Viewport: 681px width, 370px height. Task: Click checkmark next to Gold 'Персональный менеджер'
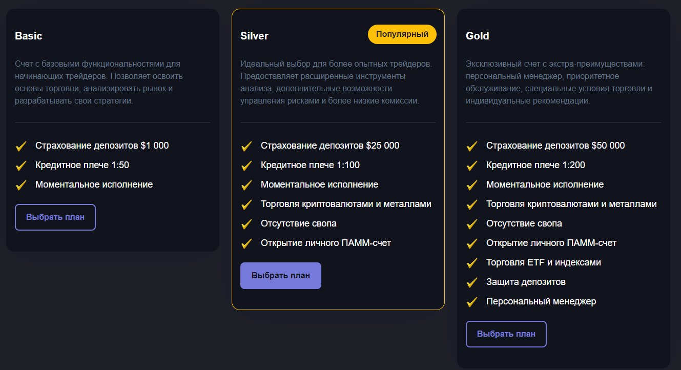472,302
